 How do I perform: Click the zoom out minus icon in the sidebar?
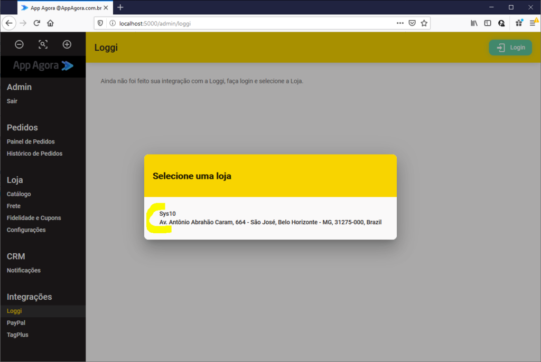[20, 44]
